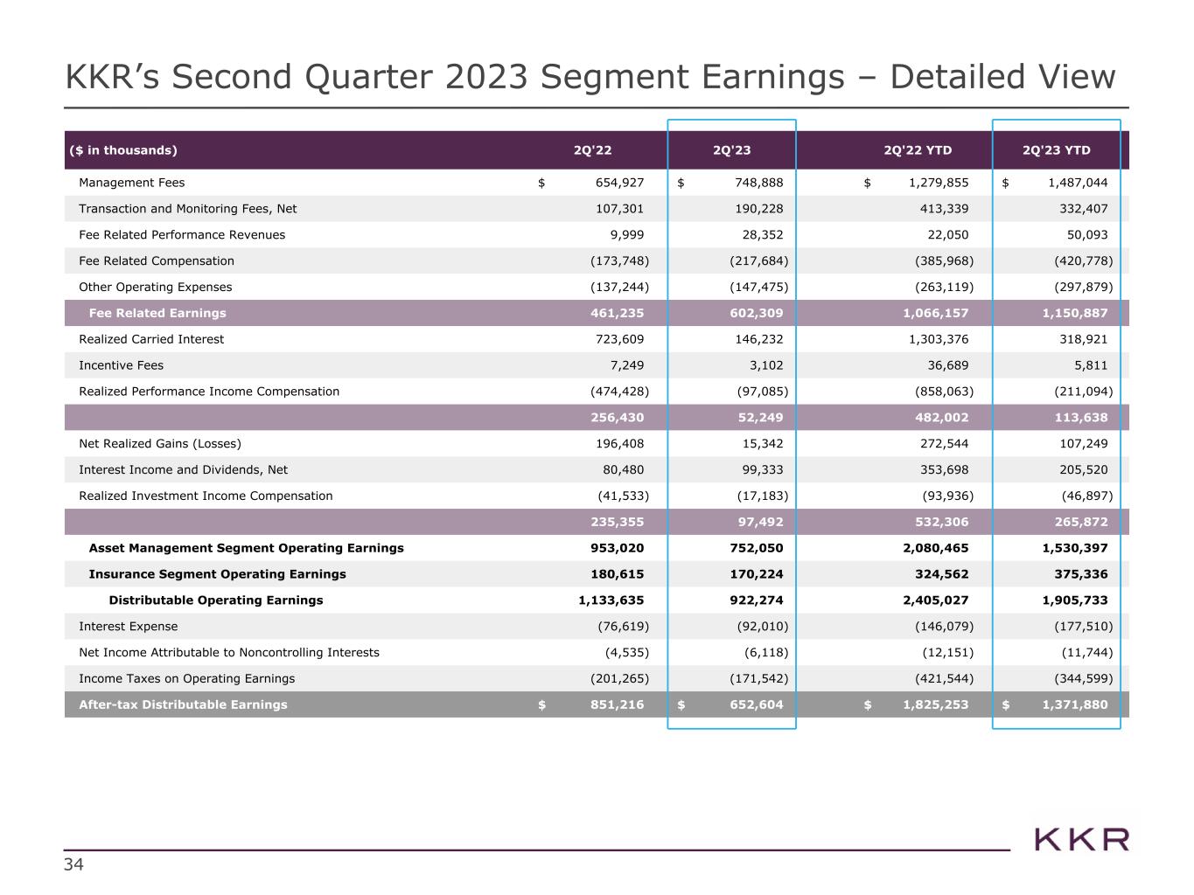Click the Fee Related Earnings row label
This screenshot has height=895, width=1194.
click(157, 313)
